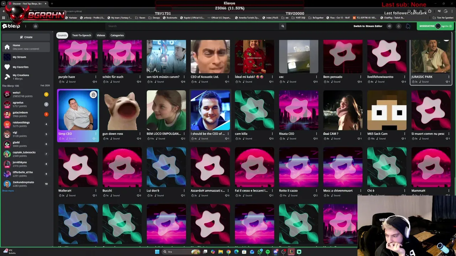Open Microsoft Store from the taskbar

tap(244, 252)
